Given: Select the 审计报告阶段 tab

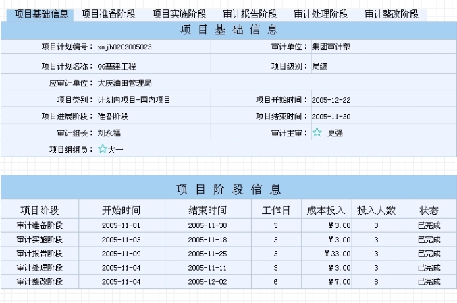Looking at the screenshot, I should coord(250,14).
